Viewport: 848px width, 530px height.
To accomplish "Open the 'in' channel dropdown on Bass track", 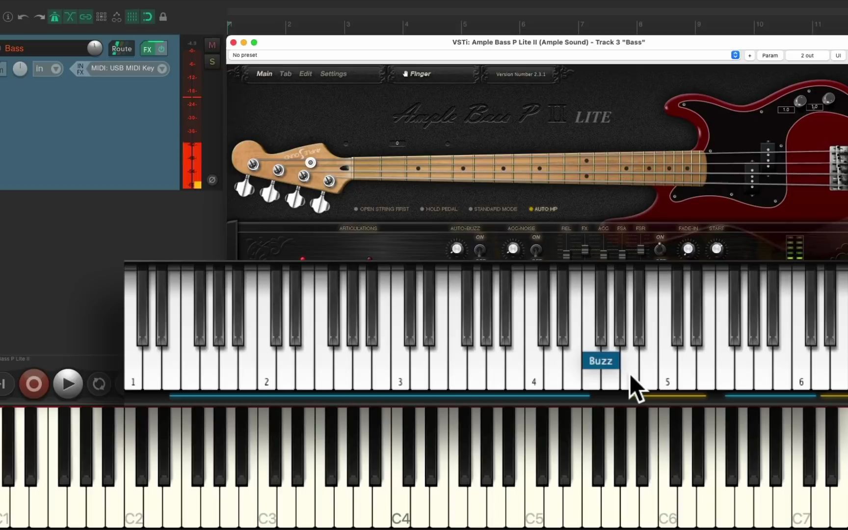I will coord(48,69).
